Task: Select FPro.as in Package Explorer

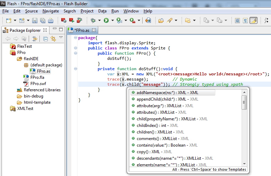Action: click(44, 71)
